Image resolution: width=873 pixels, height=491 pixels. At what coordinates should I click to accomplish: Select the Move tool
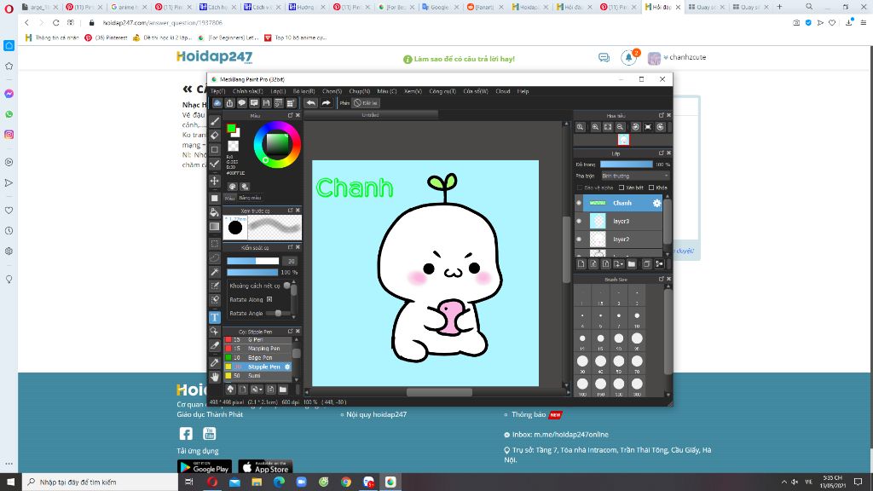(214, 181)
